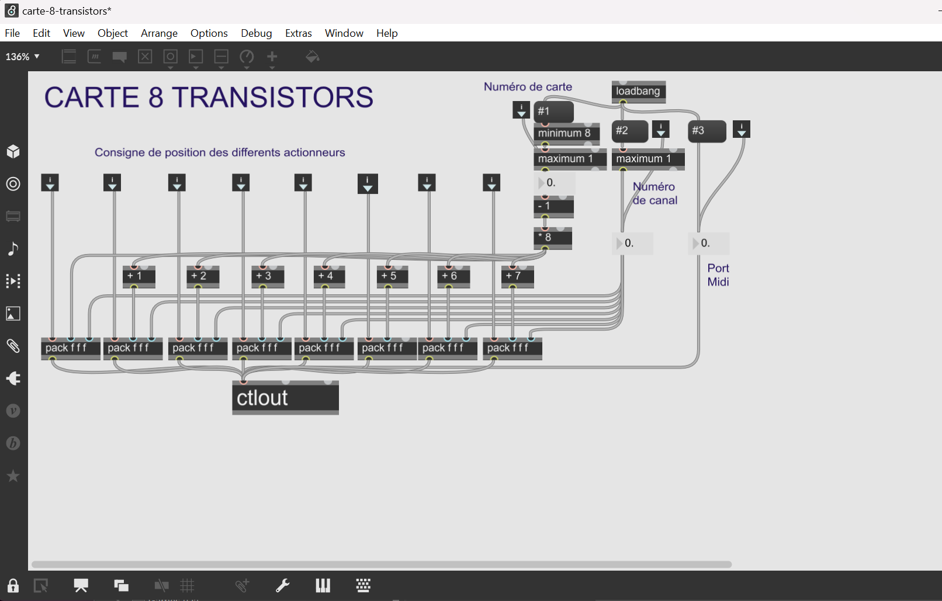Viewport: 942px width, 601px height.
Task: Select the minimum 8 object
Action: 567,133
